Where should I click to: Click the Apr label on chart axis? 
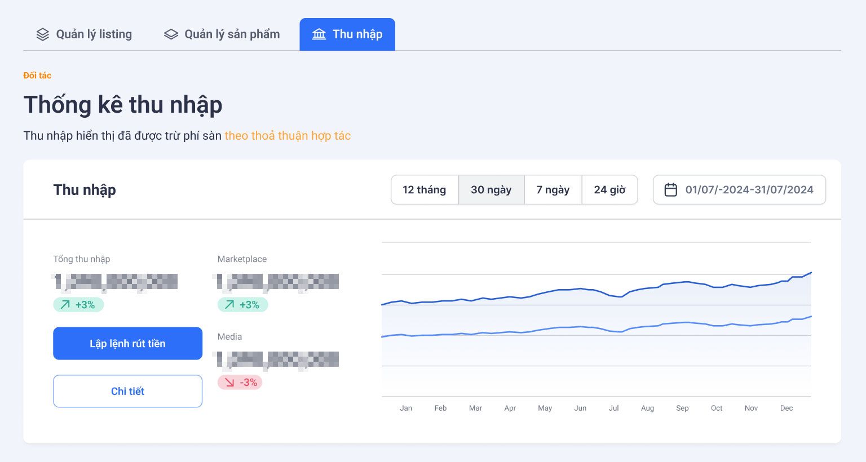(x=510, y=408)
